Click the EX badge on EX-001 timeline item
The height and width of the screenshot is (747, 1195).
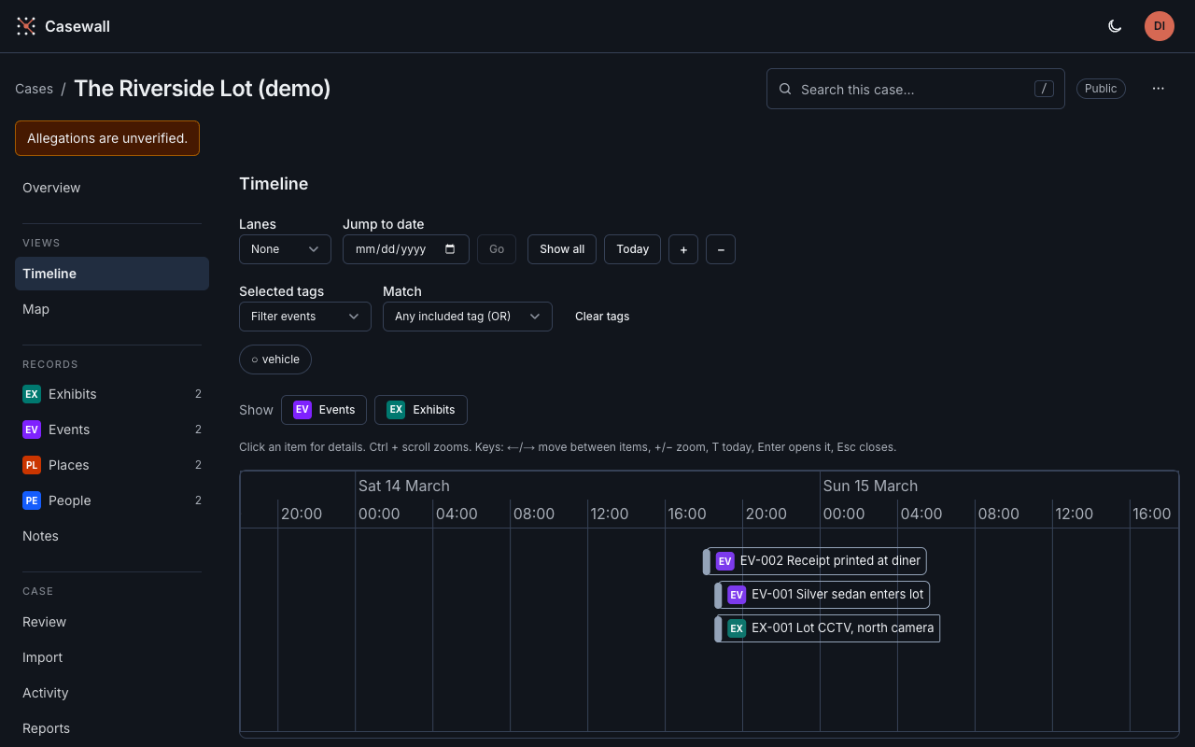tap(737, 628)
